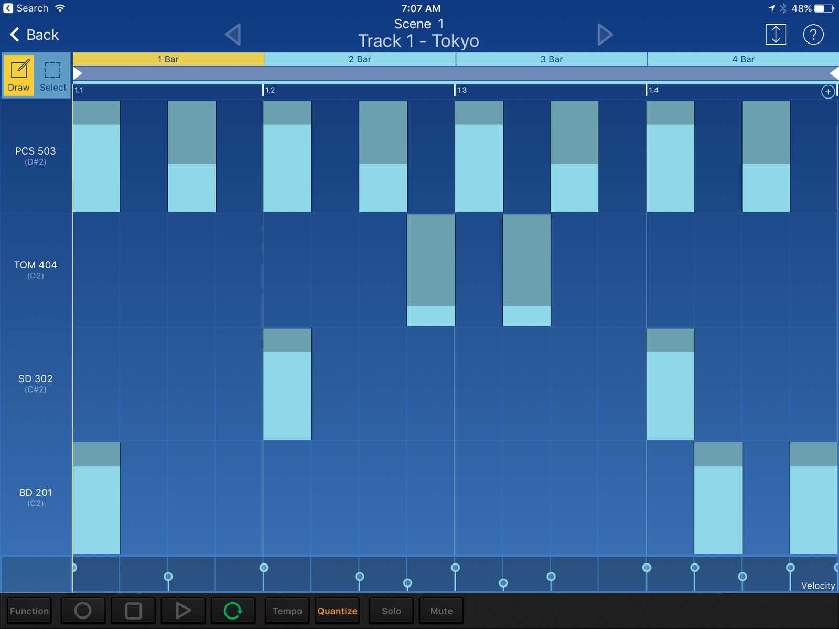Select the 2 Bar tab

coord(360,59)
